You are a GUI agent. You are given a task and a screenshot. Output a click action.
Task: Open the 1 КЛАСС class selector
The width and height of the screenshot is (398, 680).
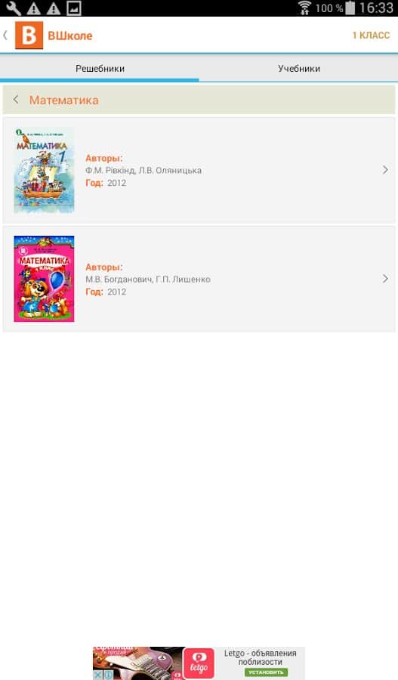371,36
